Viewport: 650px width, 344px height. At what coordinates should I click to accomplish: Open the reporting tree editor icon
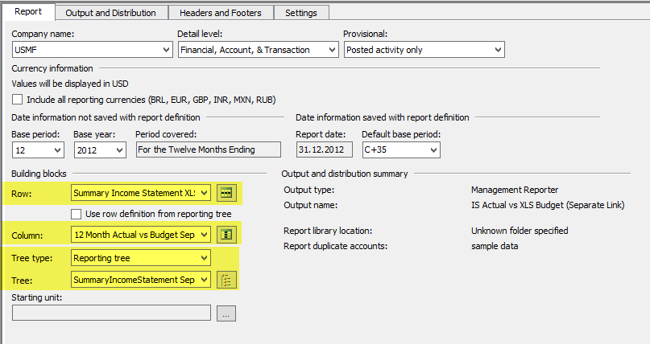(226, 280)
